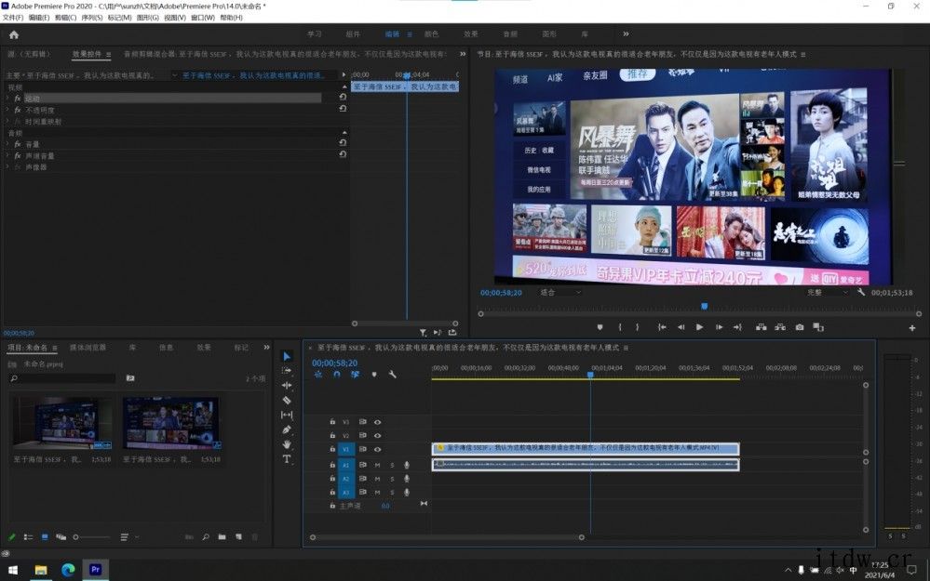Reset the Opacity (不透明度) effect
This screenshot has height=581, width=930.
click(343, 109)
